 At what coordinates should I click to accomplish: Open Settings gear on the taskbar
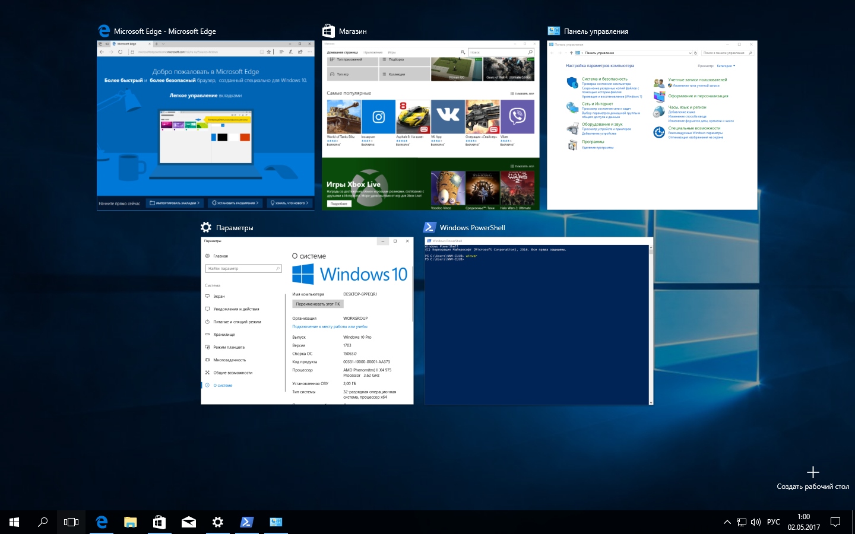tap(218, 522)
